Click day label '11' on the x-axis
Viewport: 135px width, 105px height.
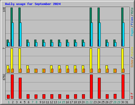pos(47,102)
